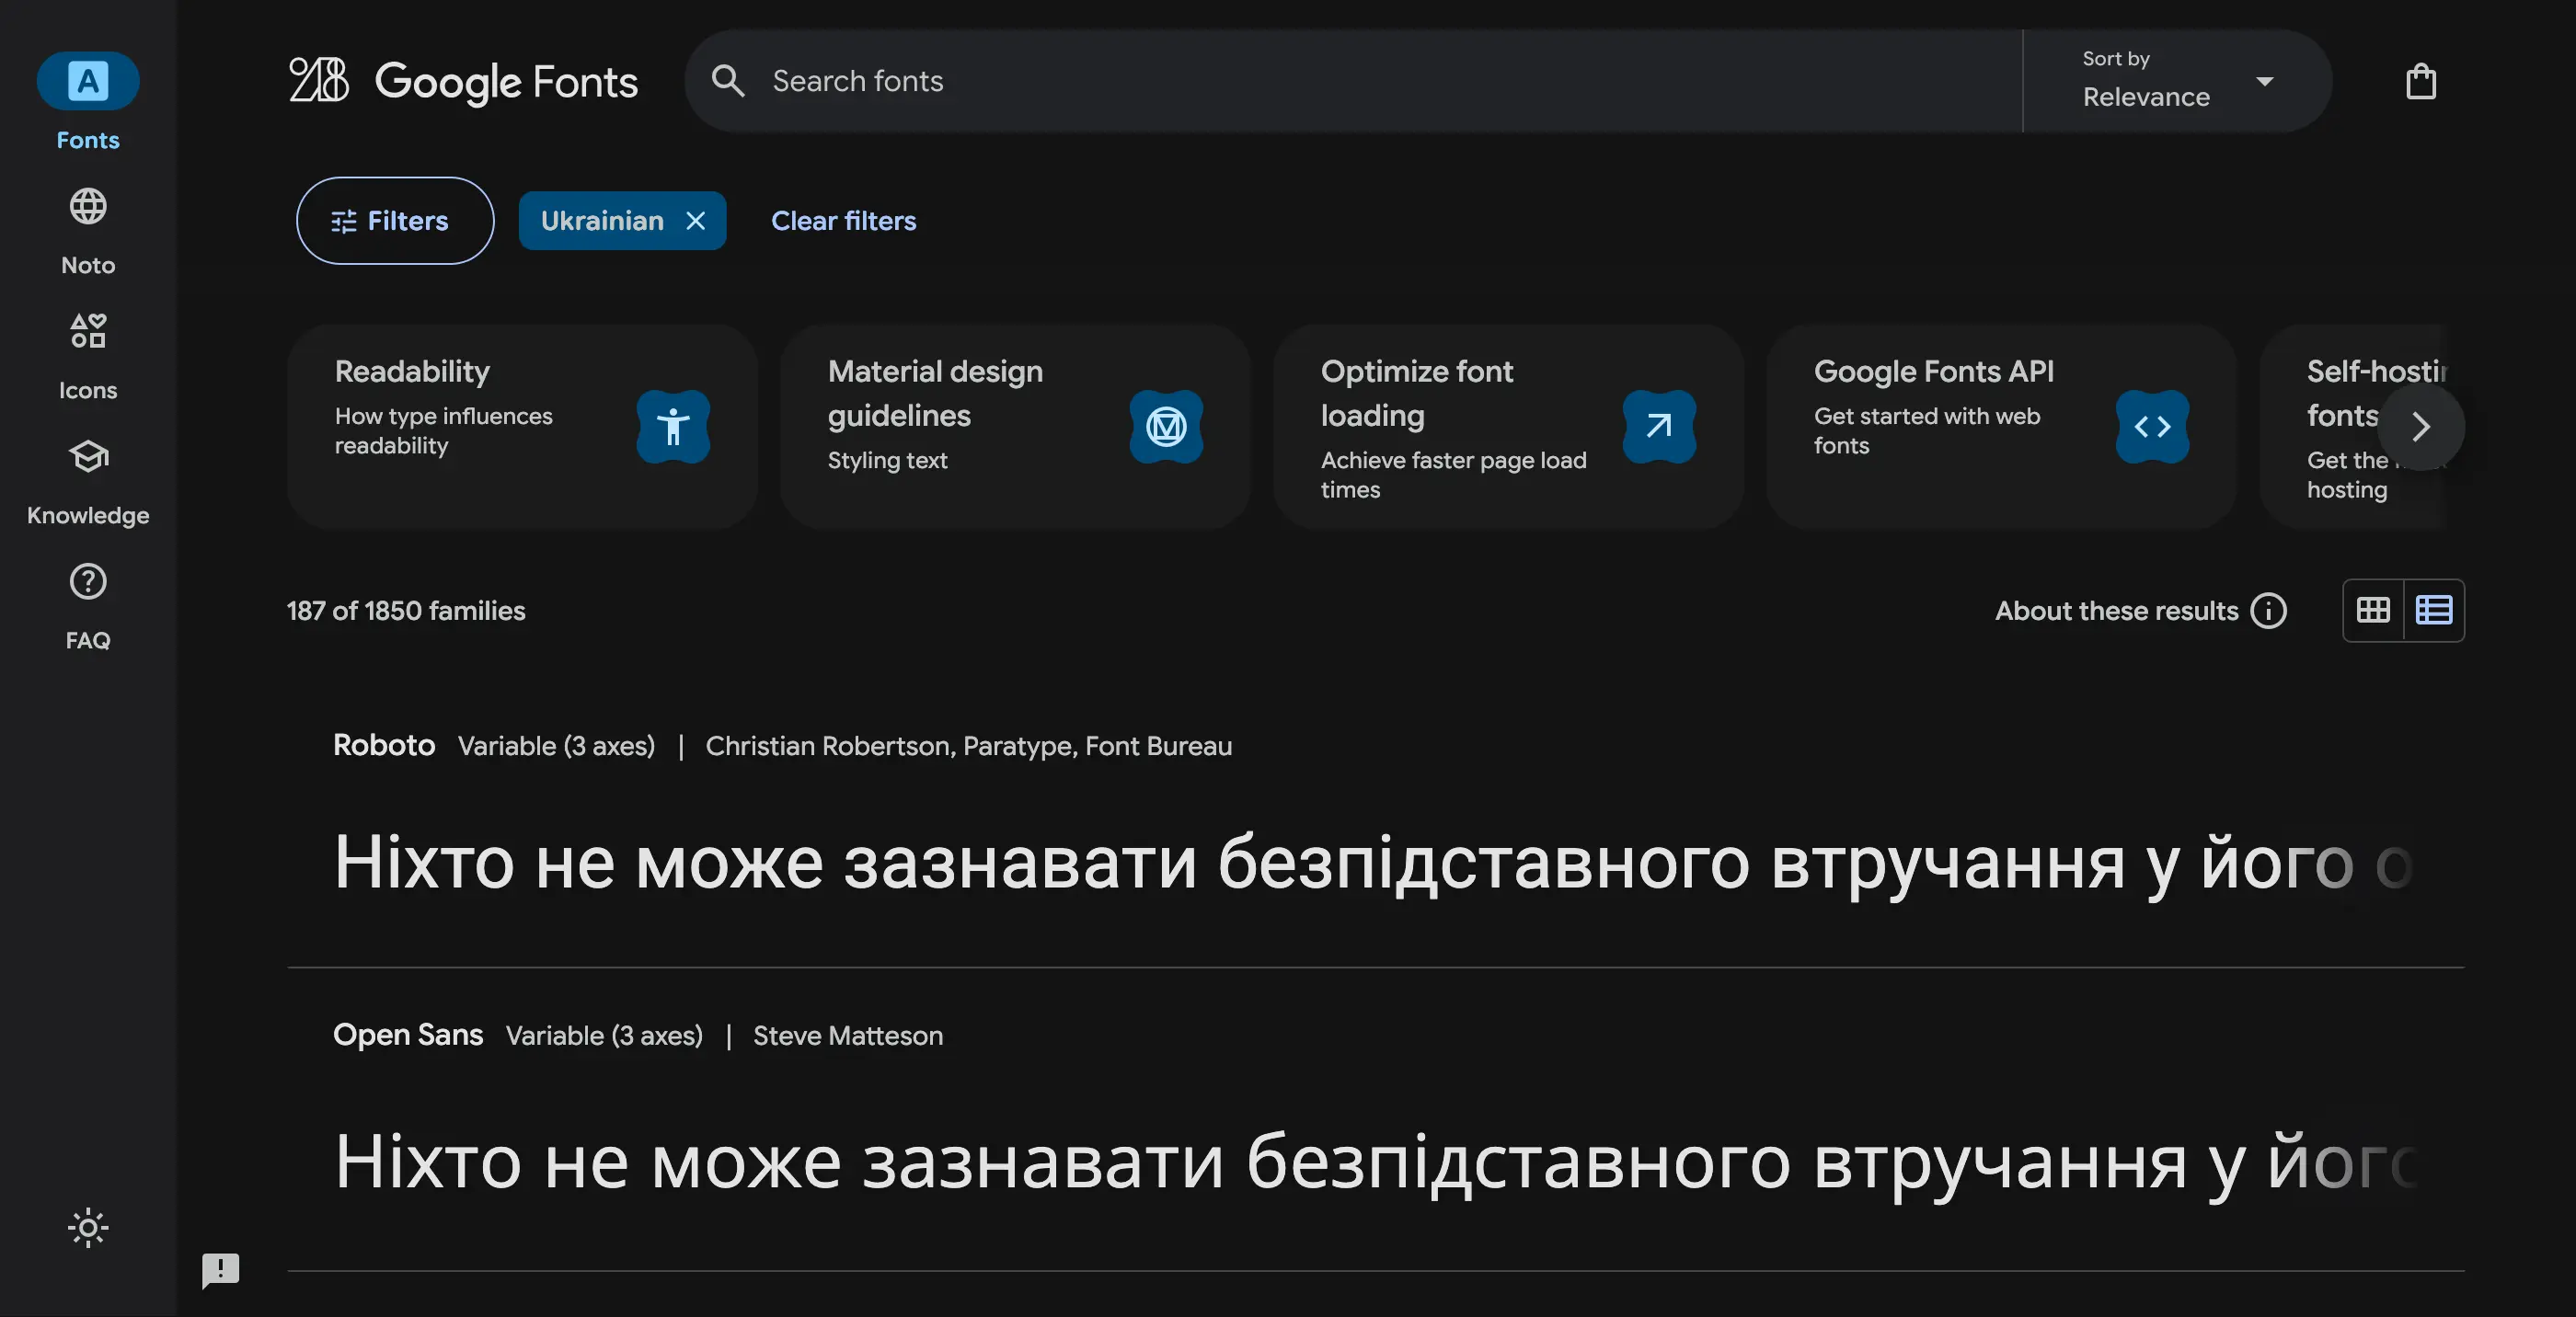Open the Roboto font family
Viewport: 2576px width, 1317px height.
click(x=384, y=745)
